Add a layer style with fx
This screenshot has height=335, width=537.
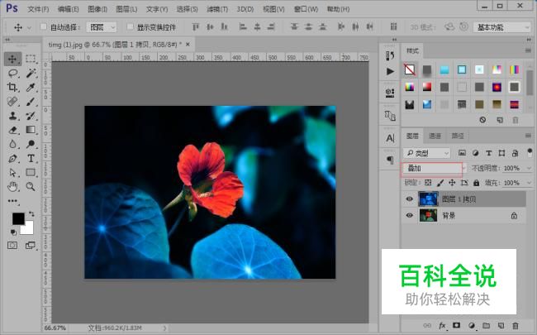[442, 325]
